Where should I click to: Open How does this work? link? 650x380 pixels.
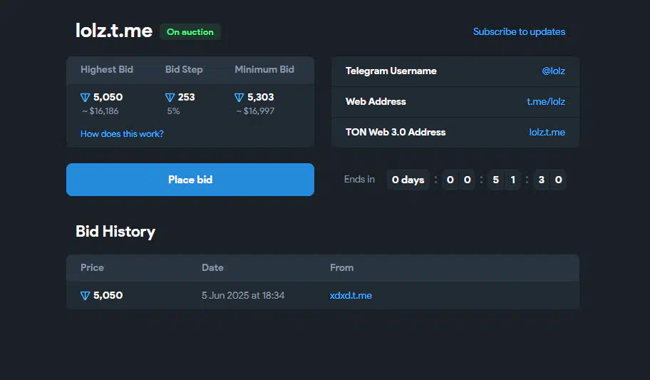point(122,134)
